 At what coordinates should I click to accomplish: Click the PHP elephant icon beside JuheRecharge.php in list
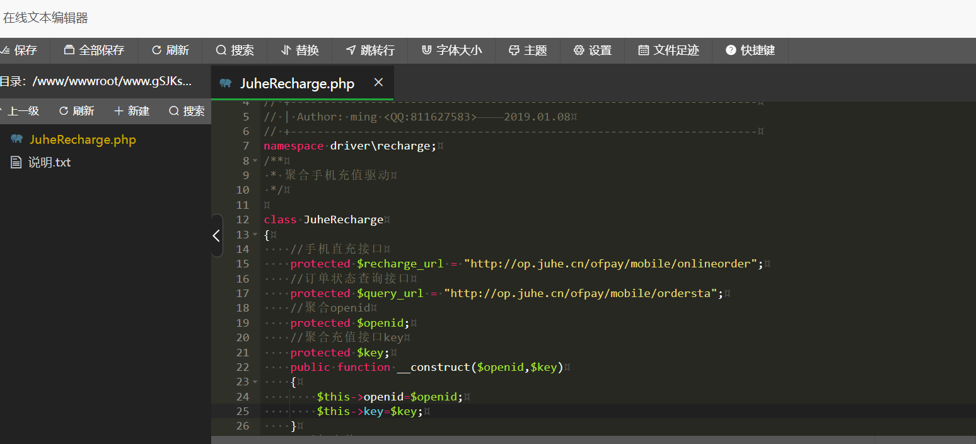[16, 139]
